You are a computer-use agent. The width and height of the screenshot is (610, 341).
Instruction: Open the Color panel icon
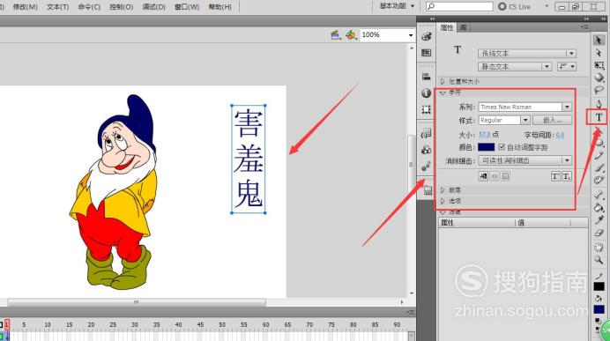coord(427,36)
